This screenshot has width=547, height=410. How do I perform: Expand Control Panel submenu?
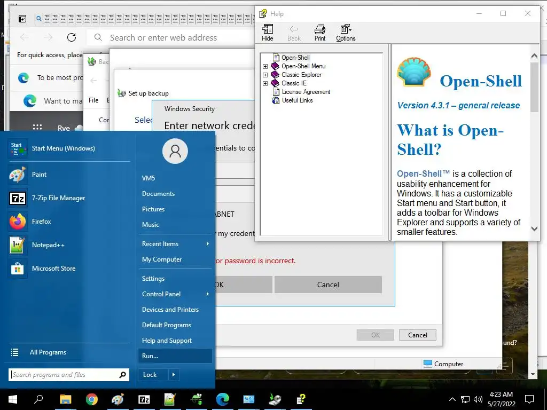[175, 294]
